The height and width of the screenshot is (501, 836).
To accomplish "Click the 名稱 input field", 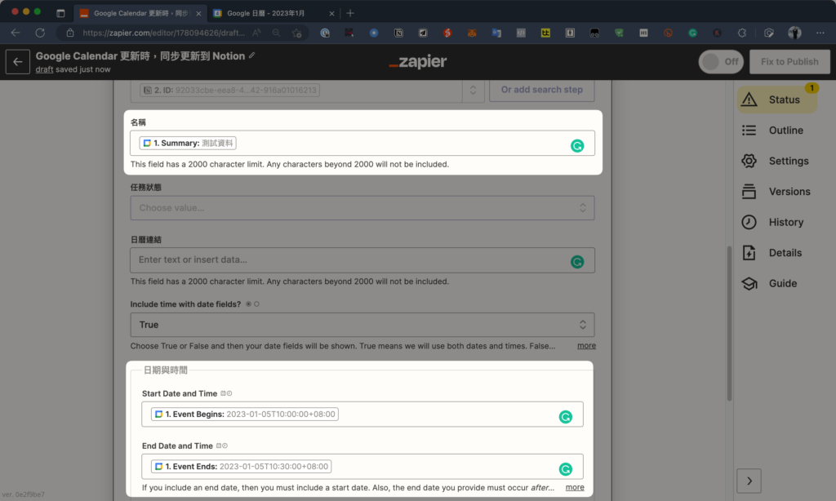I will (362, 144).
